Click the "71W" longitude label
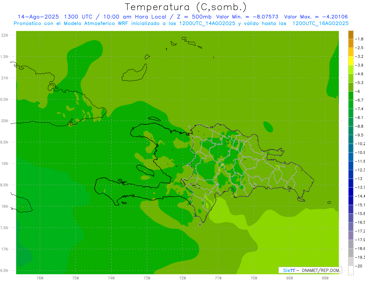This screenshot has width=365, height=282. [218, 278]
